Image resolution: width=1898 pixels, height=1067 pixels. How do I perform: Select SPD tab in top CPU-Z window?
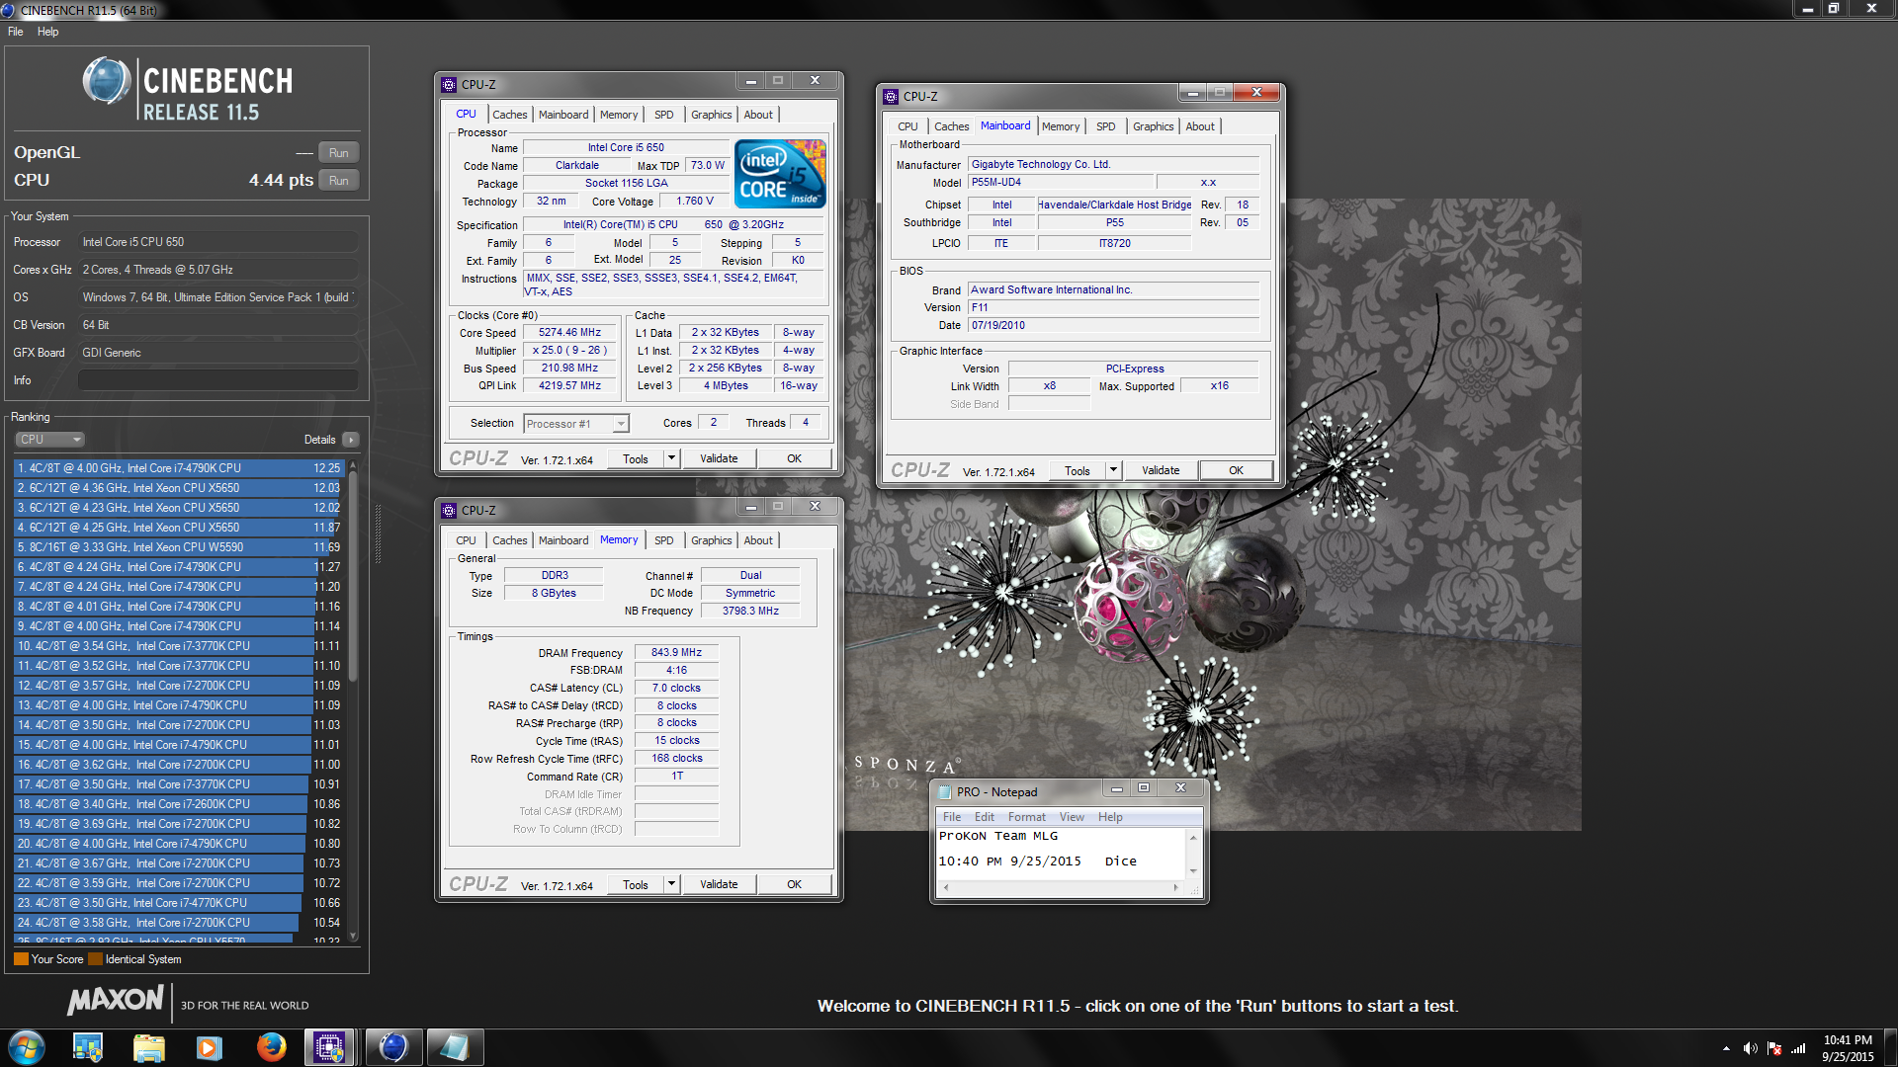pyautogui.click(x=664, y=115)
